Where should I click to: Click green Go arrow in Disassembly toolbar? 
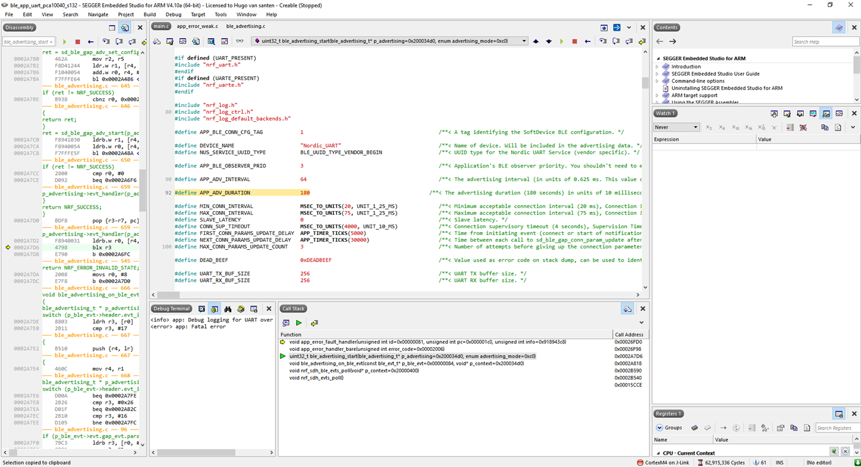coord(65,42)
